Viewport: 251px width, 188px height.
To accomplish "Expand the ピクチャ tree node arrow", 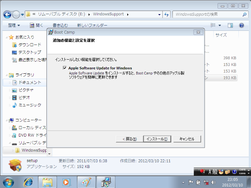I will click(9, 90).
